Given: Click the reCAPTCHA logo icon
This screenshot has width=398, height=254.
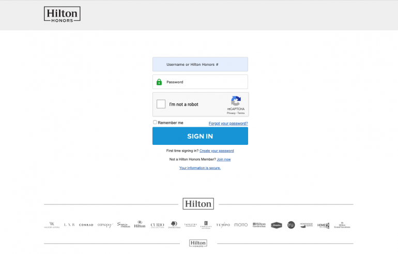Looking at the screenshot, I should pyautogui.click(x=236, y=101).
